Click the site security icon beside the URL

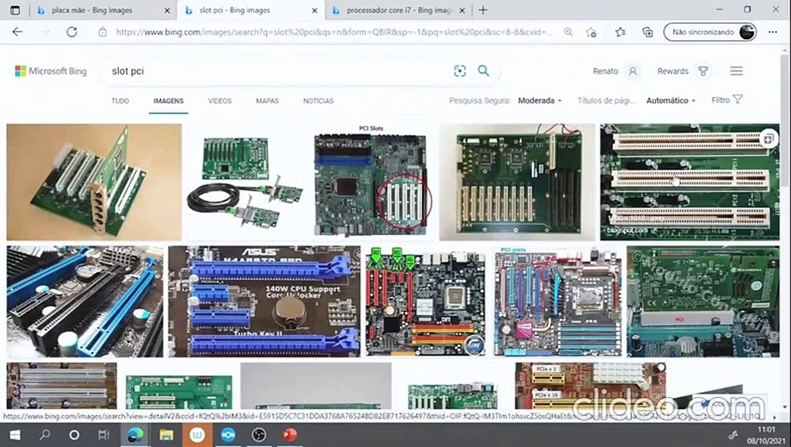click(103, 32)
